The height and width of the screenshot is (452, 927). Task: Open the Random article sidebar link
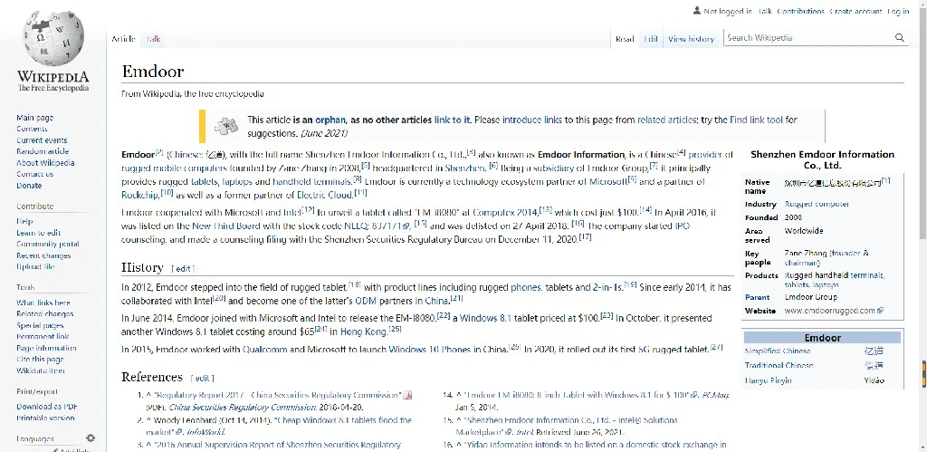click(43, 152)
